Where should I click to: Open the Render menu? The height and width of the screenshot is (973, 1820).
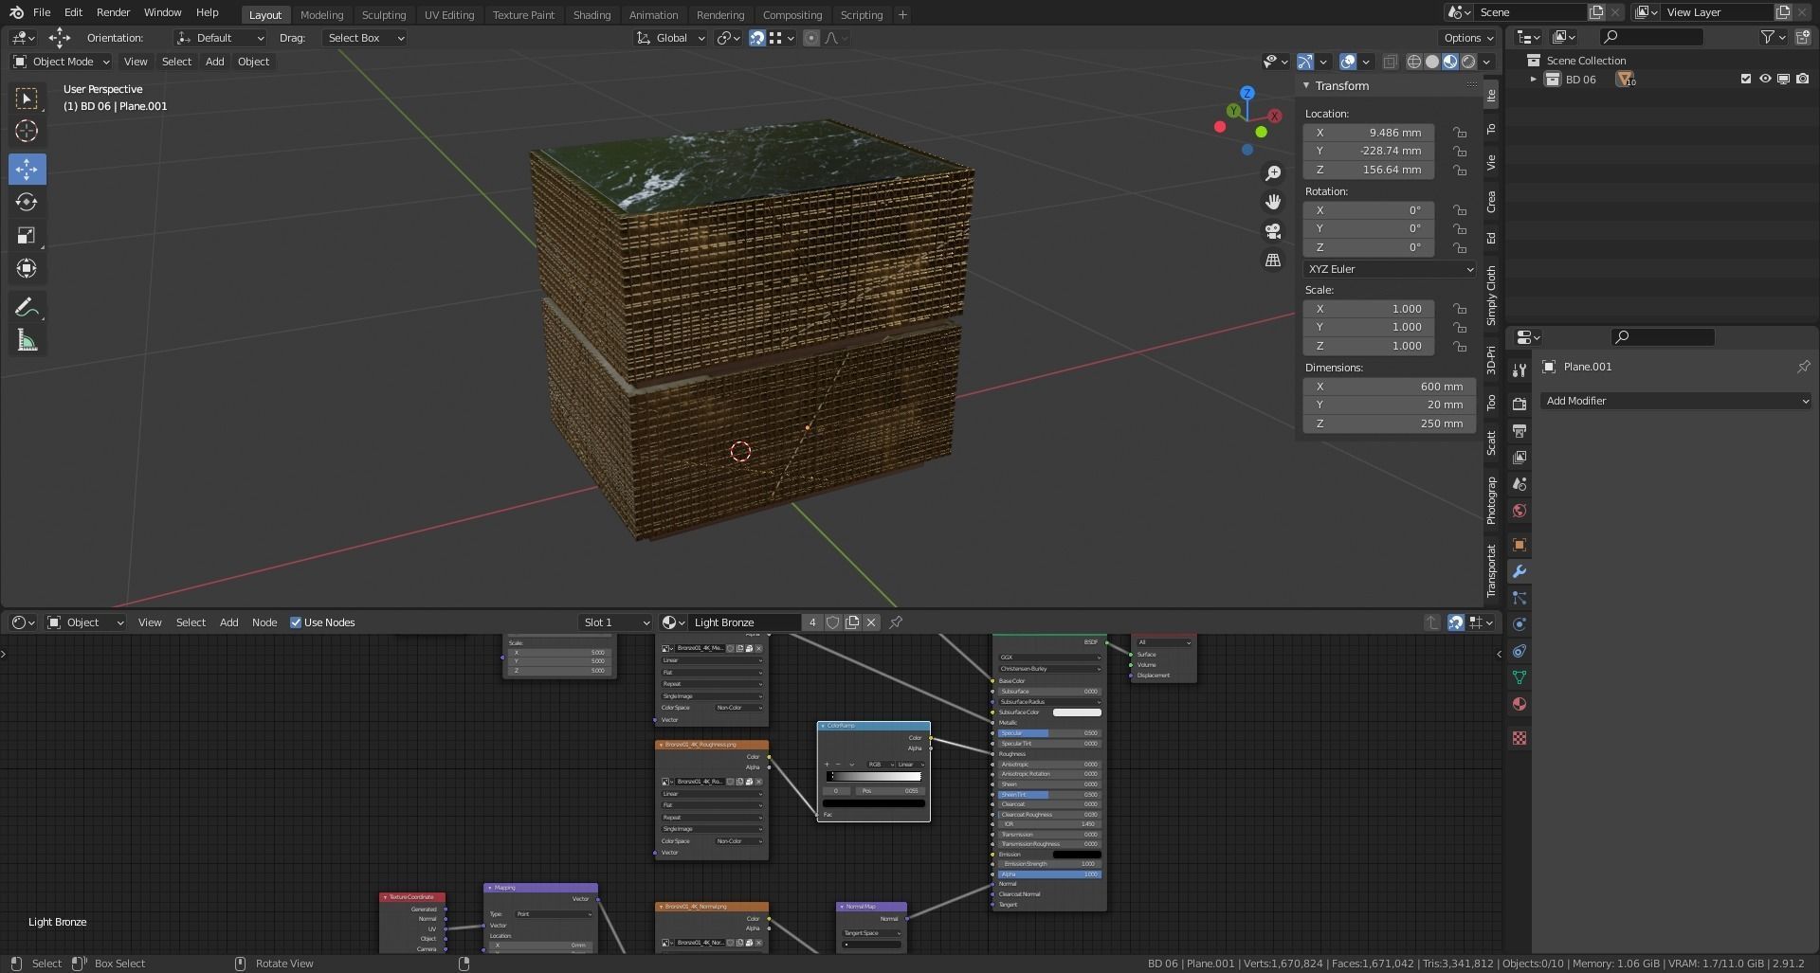pyautogui.click(x=113, y=12)
